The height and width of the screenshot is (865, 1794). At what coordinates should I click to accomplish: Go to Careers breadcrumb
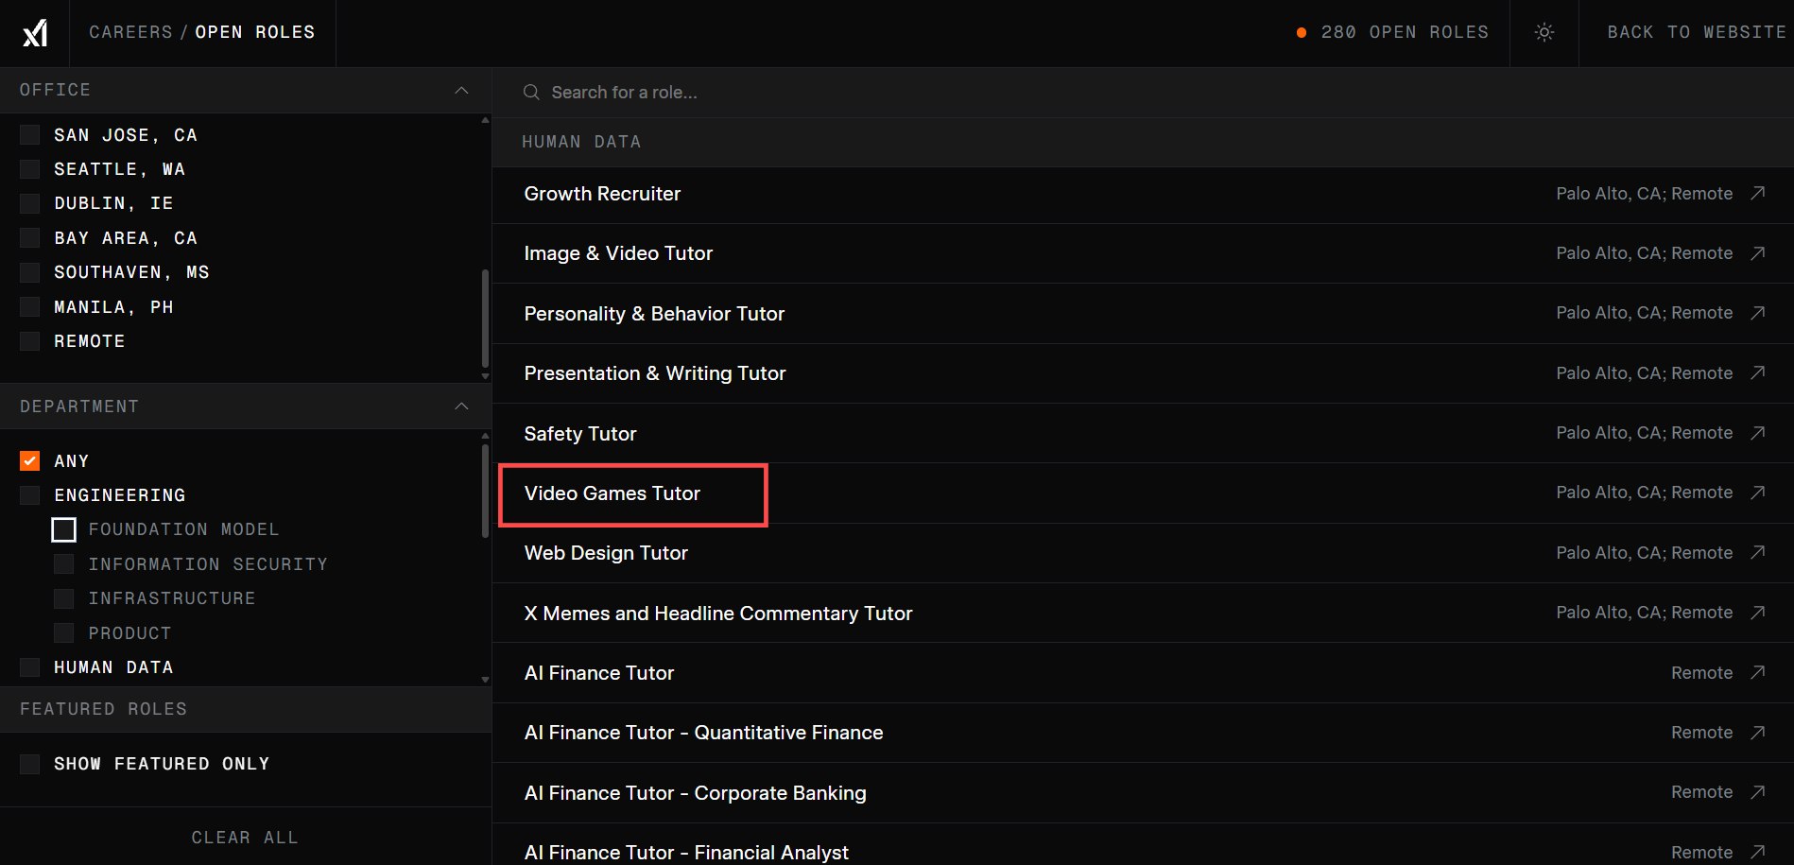(130, 32)
